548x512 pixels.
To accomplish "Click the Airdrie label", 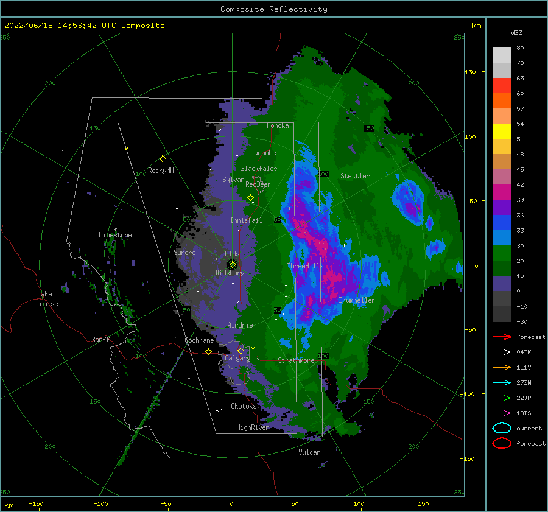I will 240,325.
